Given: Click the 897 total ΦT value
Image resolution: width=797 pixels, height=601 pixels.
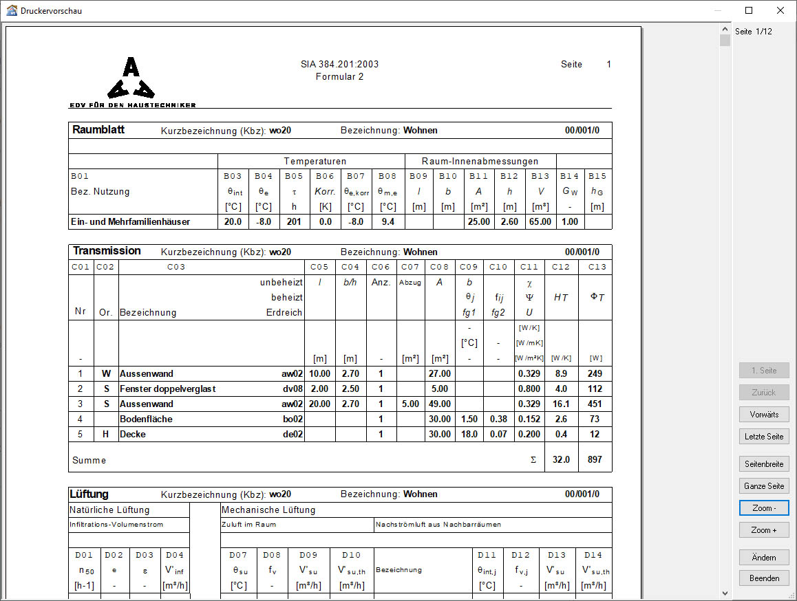Looking at the screenshot, I should click(x=595, y=460).
